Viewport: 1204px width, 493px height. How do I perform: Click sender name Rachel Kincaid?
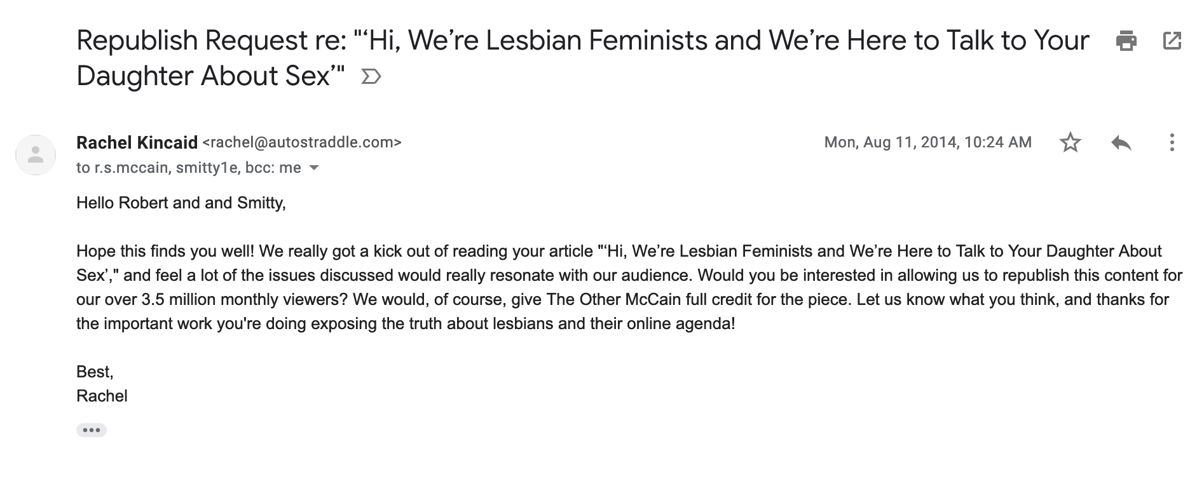137,142
